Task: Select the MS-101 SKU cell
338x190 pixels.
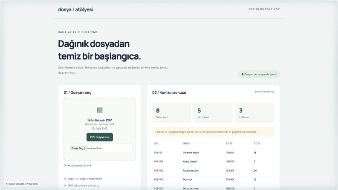Action: (159, 153)
